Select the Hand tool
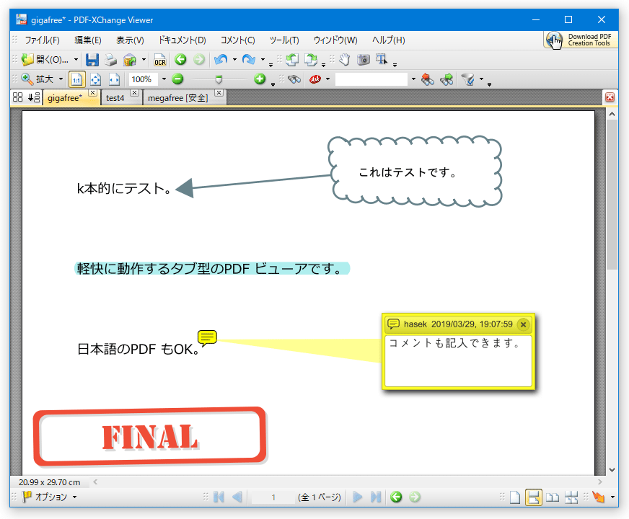The width and height of the screenshot is (629, 519). (345, 60)
